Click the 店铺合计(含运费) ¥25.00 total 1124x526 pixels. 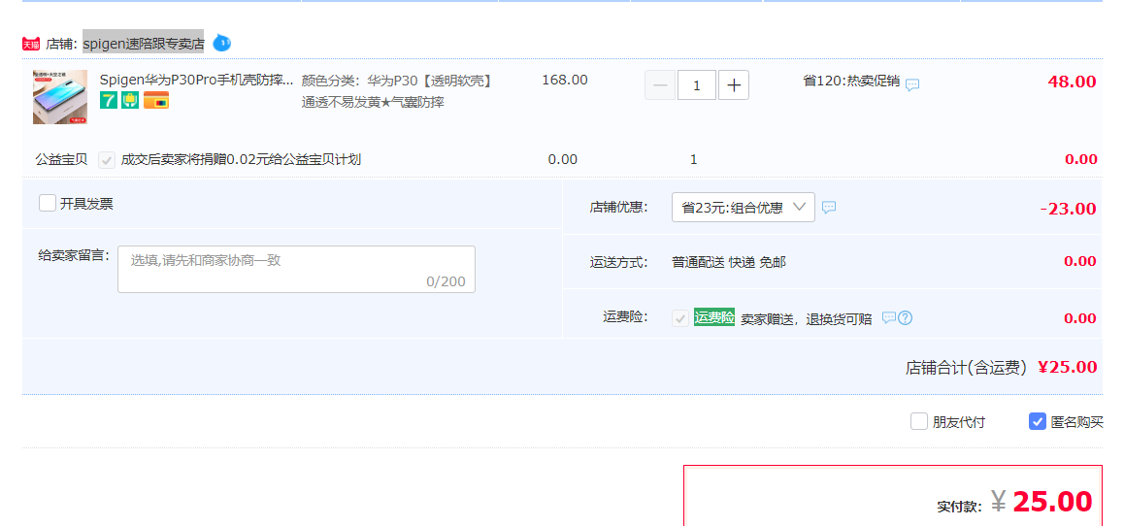[1001, 368]
